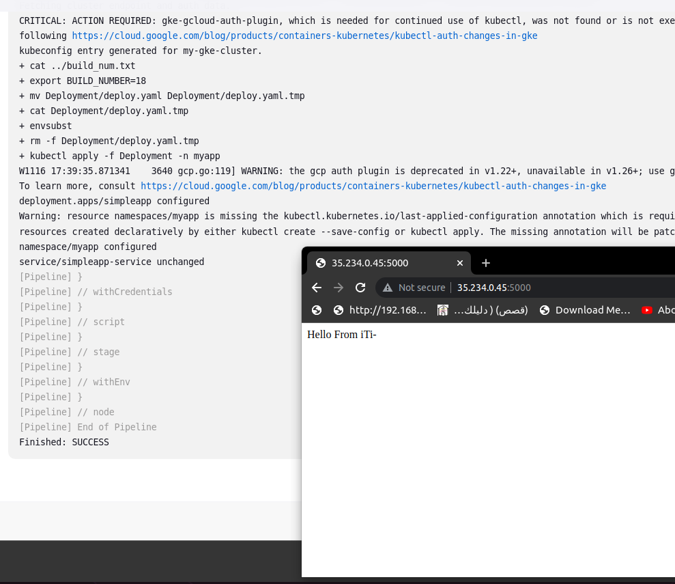Click the Finished: SUCCESS line in the console
The image size is (675, 584).
[64, 442]
